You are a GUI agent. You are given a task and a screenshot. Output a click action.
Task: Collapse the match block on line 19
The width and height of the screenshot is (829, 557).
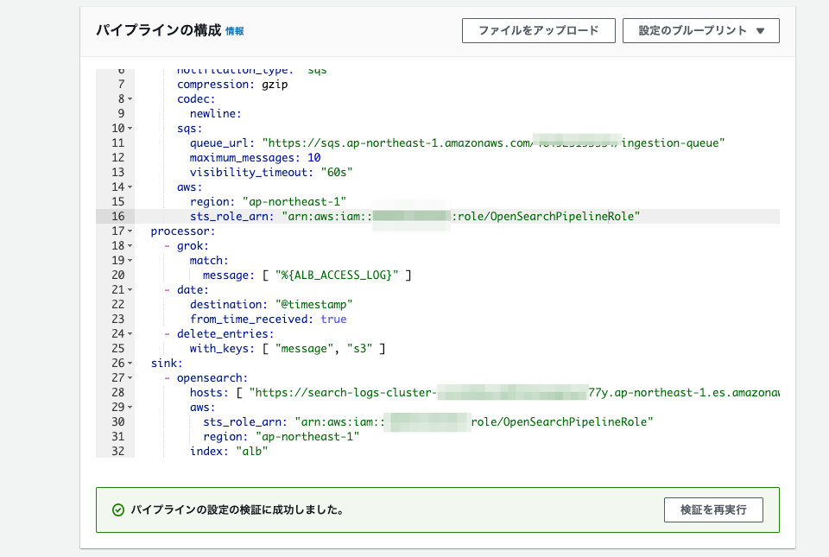[132, 260]
